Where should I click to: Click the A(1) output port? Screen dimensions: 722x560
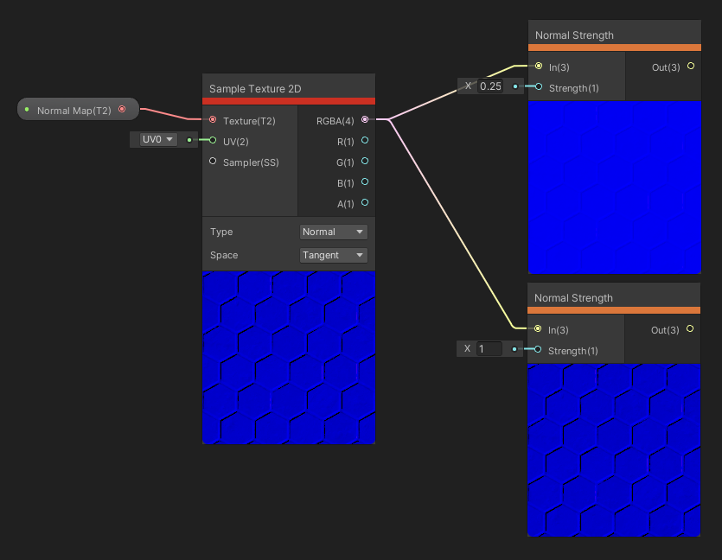(364, 203)
